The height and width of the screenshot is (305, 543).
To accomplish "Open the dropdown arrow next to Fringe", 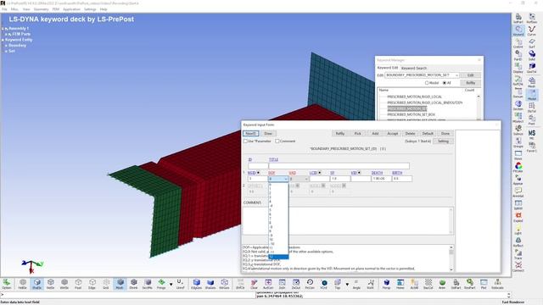I will [171, 285].
